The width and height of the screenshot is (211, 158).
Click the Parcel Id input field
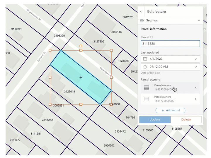pyautogui.click(x=170, y=44)
